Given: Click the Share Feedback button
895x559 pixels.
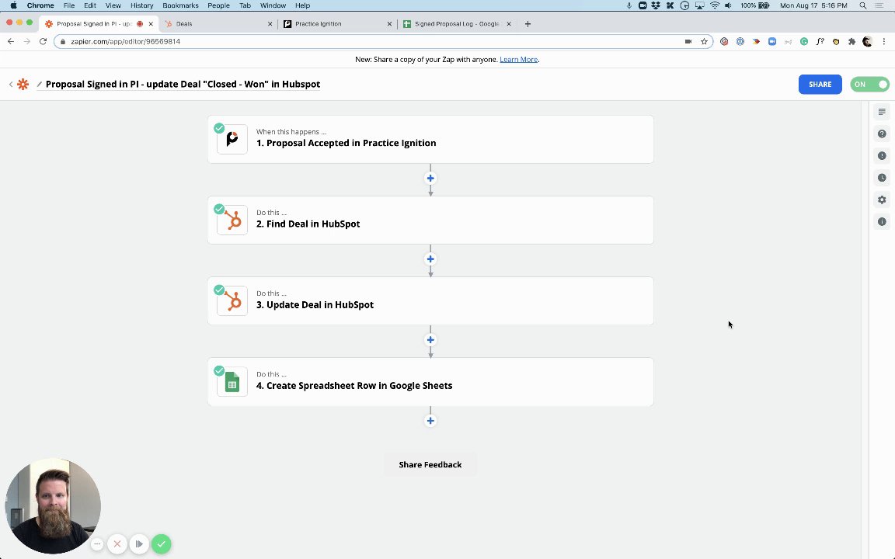Looking at the screenshot, I should (x=430, y=464).
